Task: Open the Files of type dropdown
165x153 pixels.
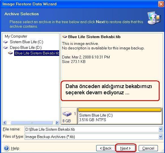Action: [x=160, y=137]
